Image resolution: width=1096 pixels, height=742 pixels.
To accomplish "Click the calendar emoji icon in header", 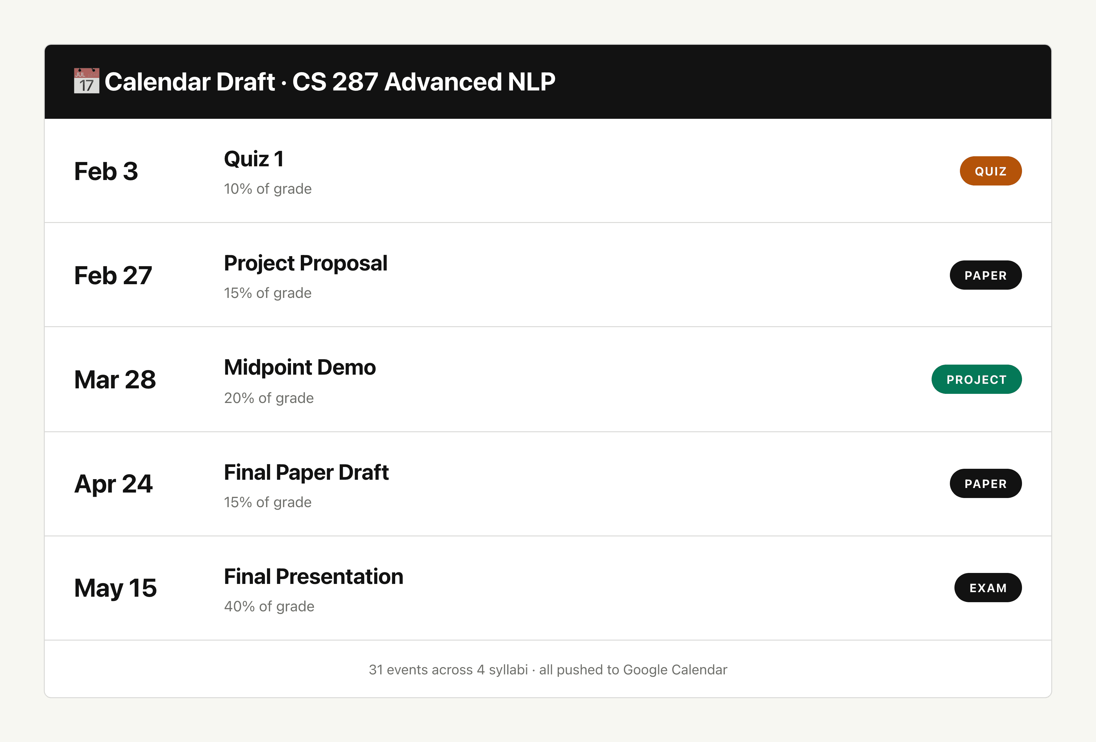I will tap(87, 81).
